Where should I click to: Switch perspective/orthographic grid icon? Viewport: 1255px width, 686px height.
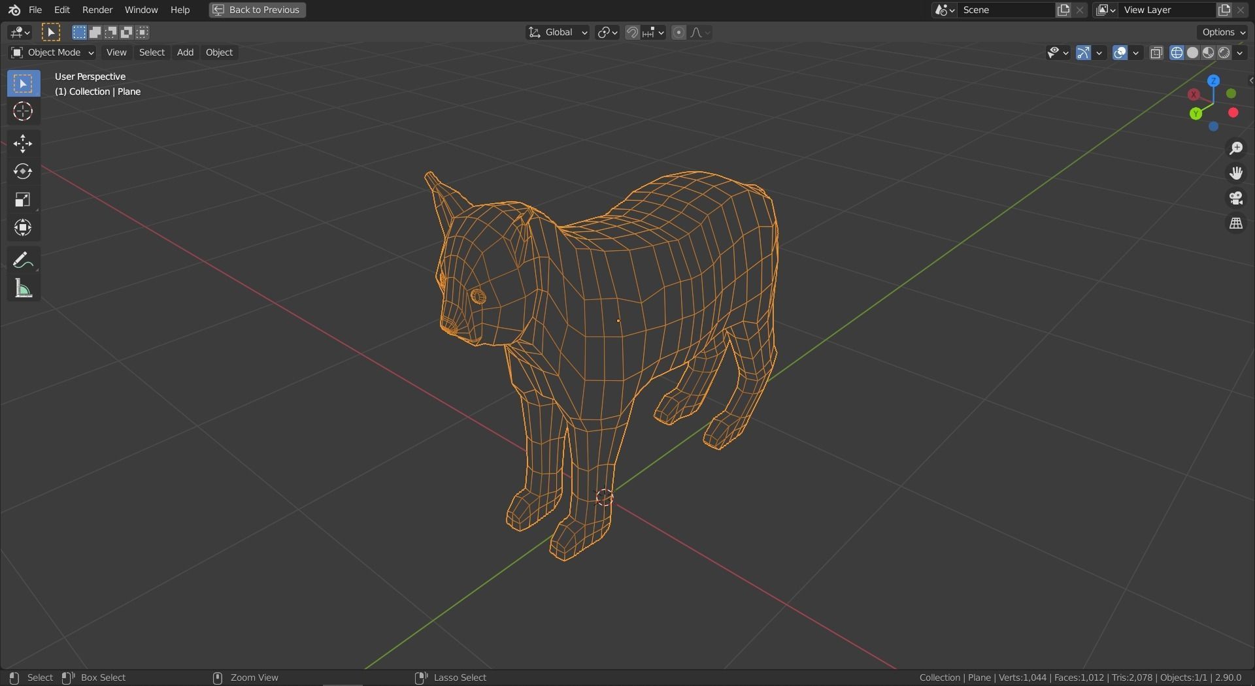[1235, 223]
